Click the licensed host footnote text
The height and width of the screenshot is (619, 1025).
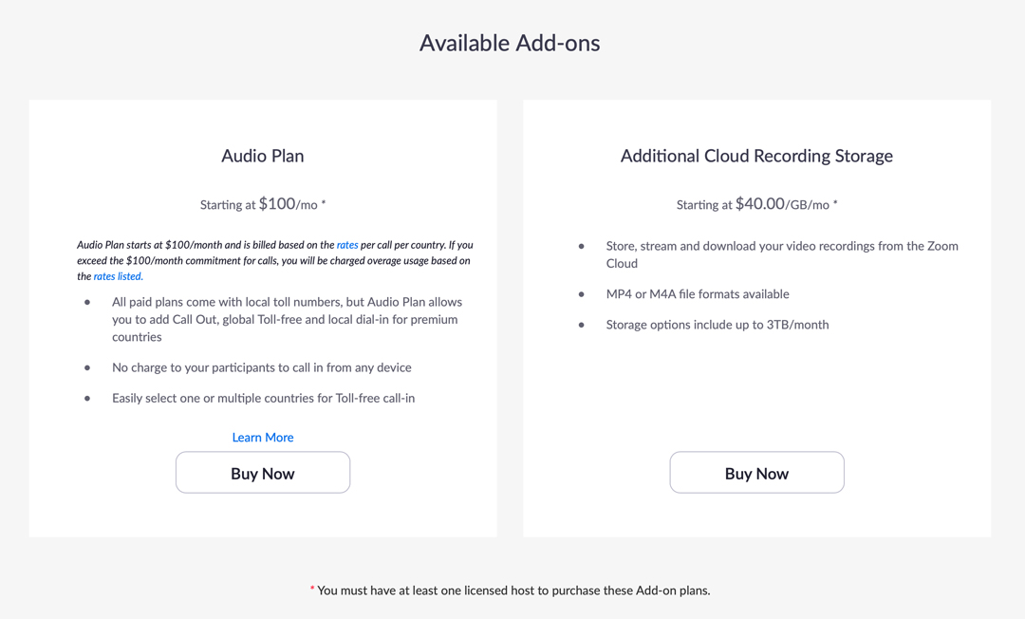(x=513, y=591)
